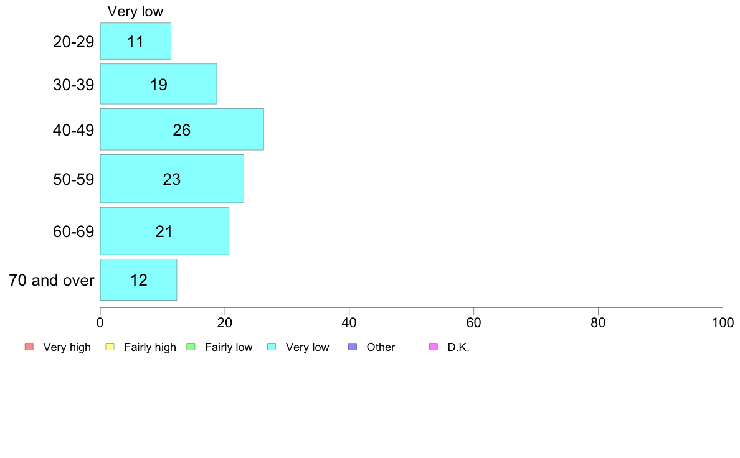
Task: Click the 20-29 age group label
Action: tap(74, 42)
